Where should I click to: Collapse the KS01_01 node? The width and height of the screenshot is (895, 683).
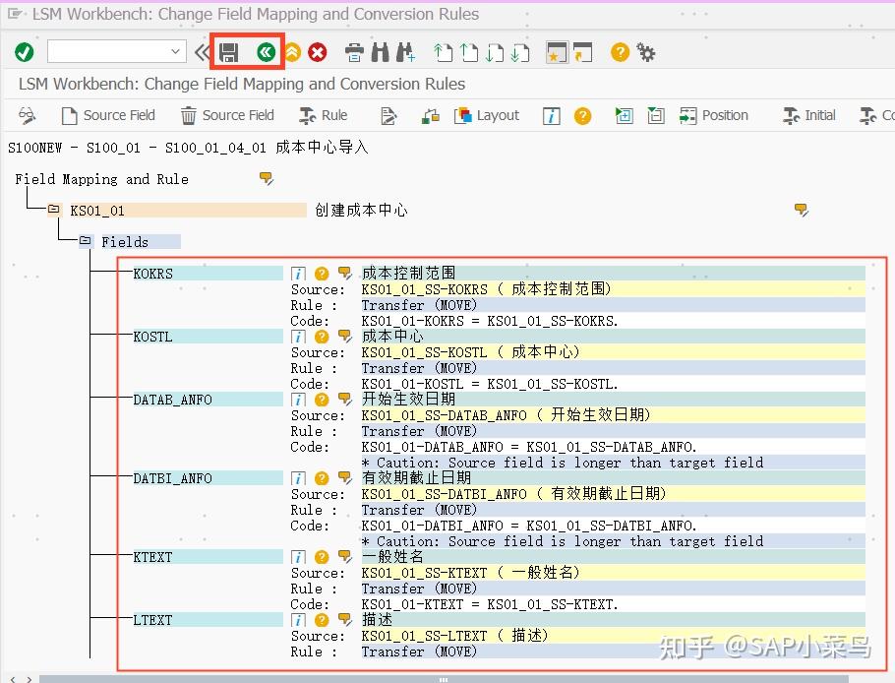tap(53, 210)
